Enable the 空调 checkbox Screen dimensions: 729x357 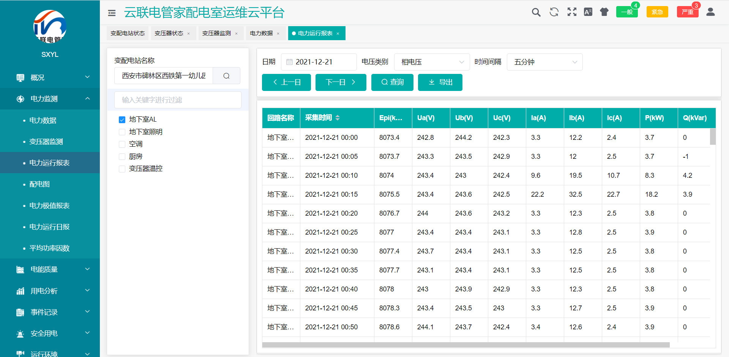click(x=122, y=144)
